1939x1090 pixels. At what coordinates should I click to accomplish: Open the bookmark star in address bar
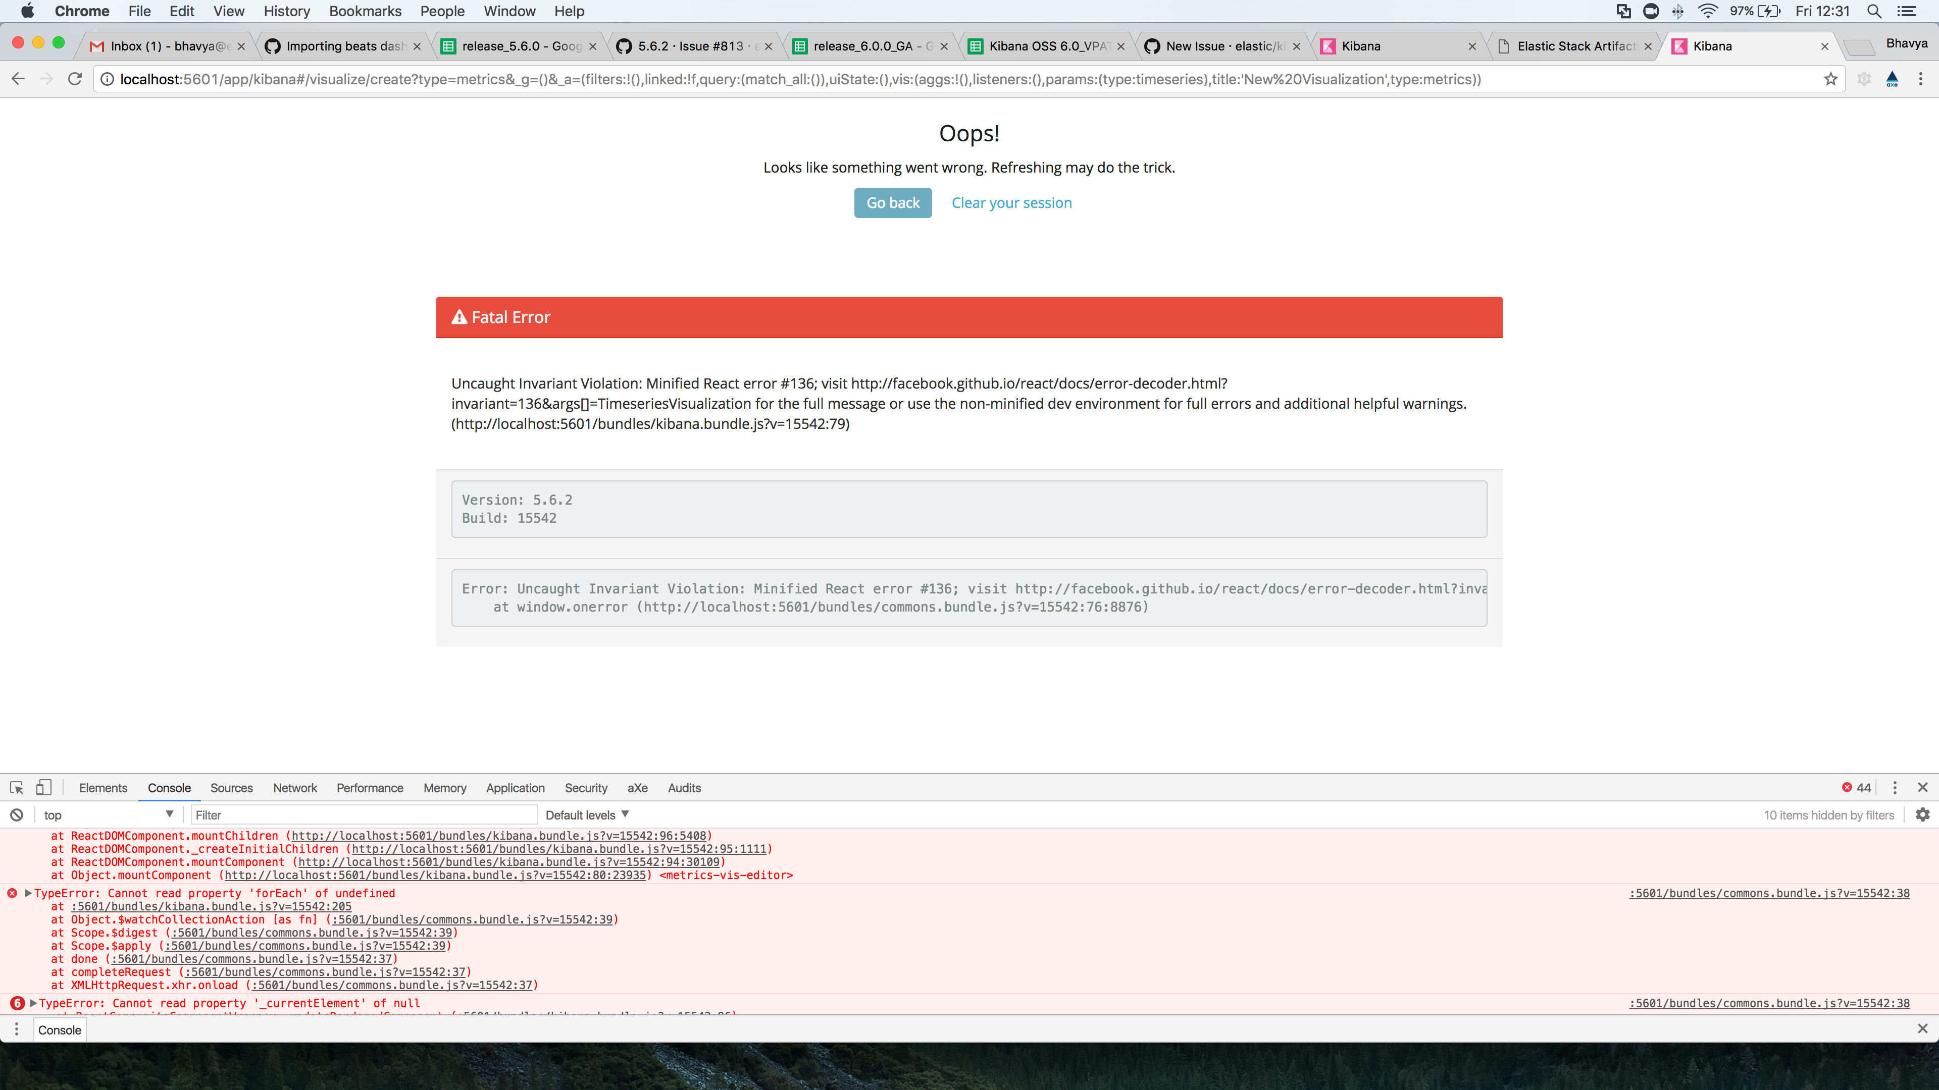click(x=1830, y=79)
